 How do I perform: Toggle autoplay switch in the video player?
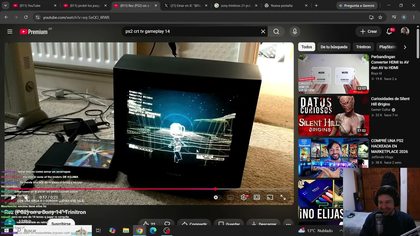216,197
